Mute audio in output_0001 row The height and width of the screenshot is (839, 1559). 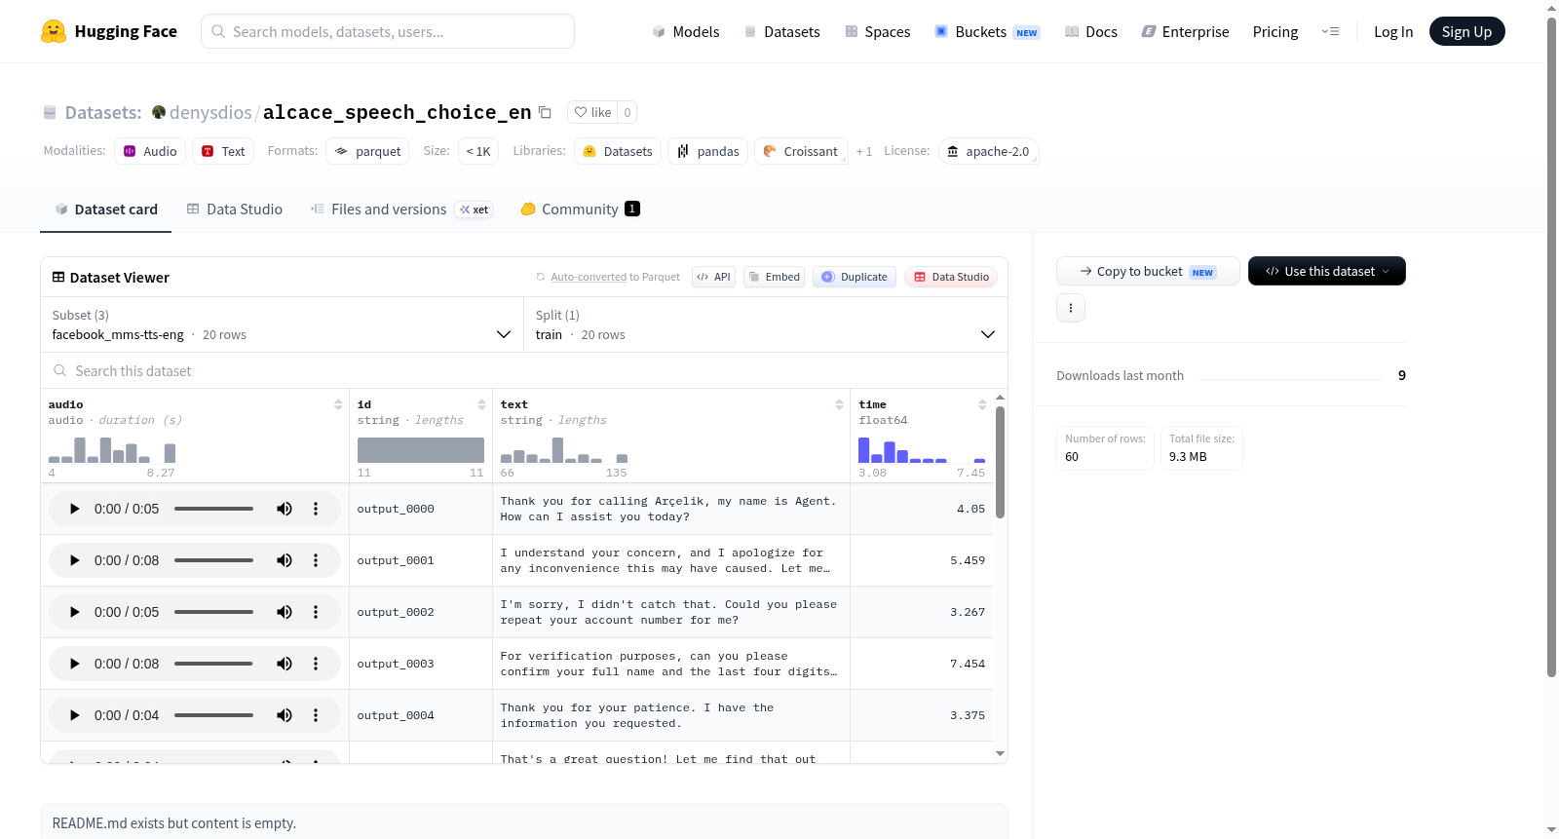pos(285,560)
